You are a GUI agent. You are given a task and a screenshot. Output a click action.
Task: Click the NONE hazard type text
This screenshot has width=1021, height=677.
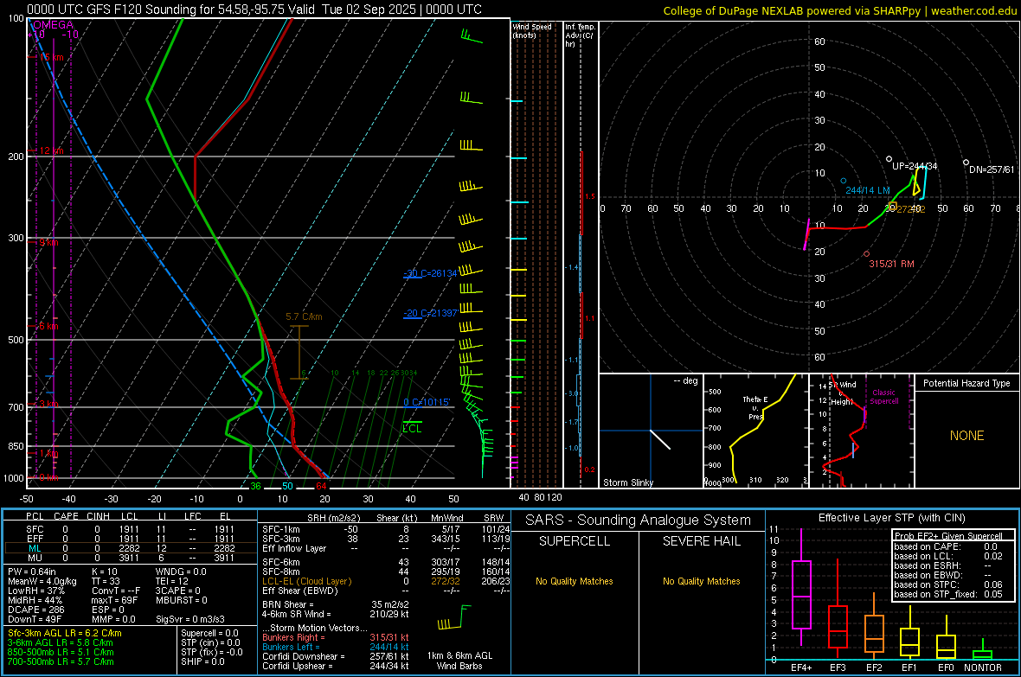(x=967, y=436)
